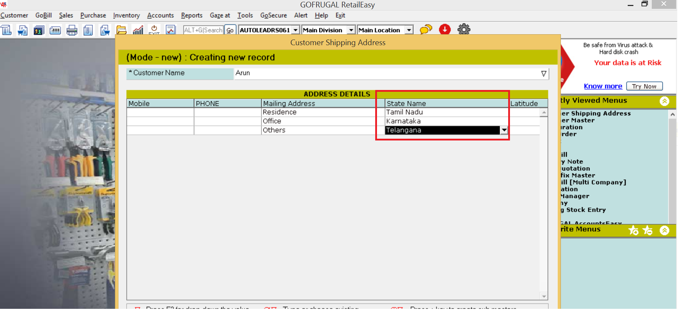Click the ALT+G search input field
The width and height of the screenshot is (679, 312).
(203, 30)
